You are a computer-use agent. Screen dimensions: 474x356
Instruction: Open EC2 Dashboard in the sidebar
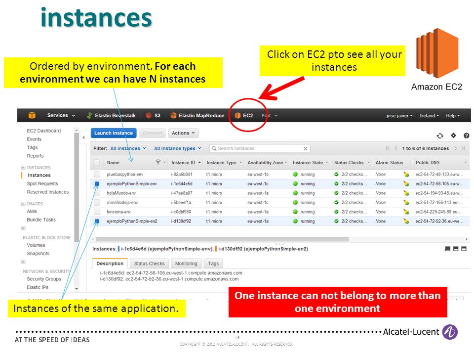(44, 131)
